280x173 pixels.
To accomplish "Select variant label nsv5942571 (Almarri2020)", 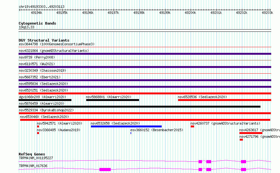I will [x=59, y=123].
